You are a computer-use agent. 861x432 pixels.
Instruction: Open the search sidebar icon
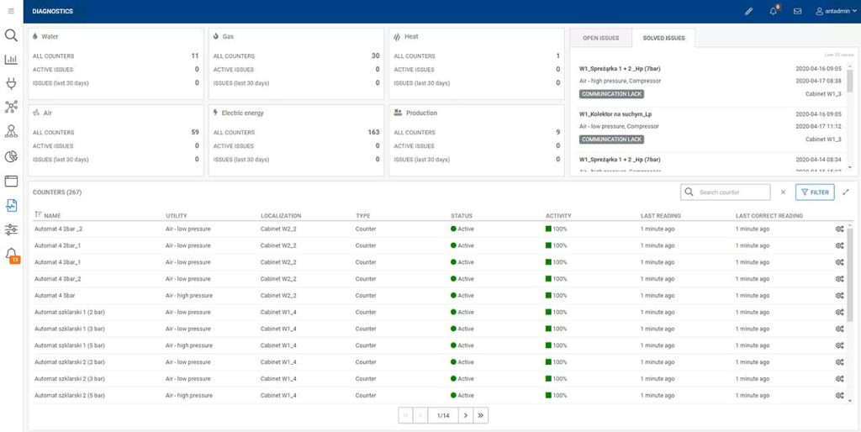click(11, 35)
